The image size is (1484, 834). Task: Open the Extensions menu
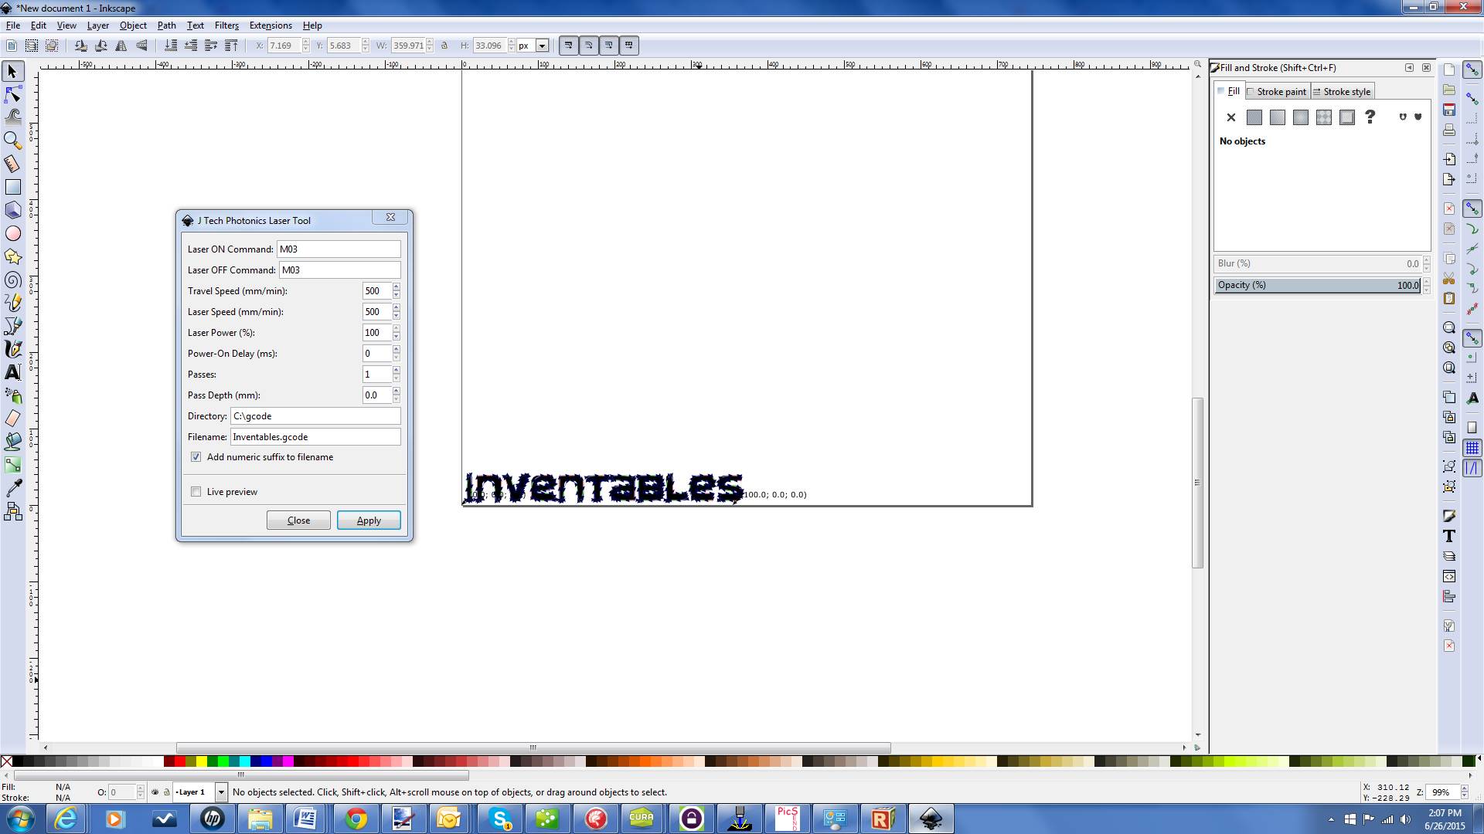[x=271, y=25]
